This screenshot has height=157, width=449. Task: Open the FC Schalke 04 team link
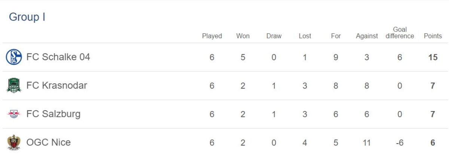point(58,57)
